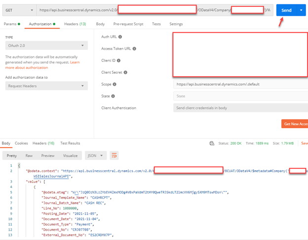Click the Document_Type value "Payment"
Screen dimensions: 308x240
pyautogui.click(x=84, y=224)
